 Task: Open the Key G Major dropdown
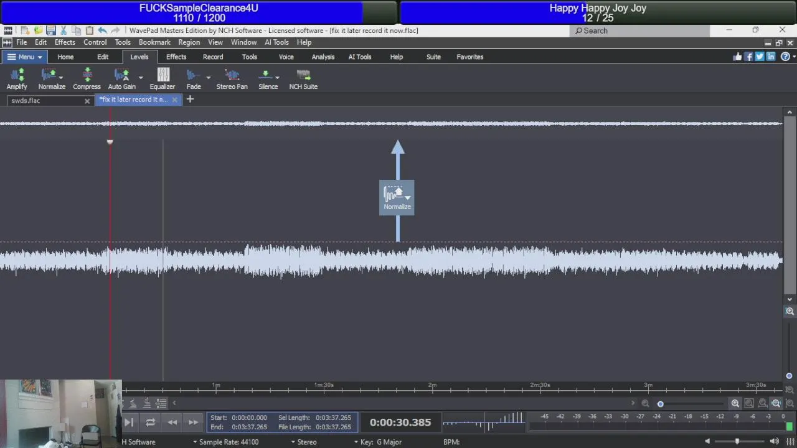(378, 442)
